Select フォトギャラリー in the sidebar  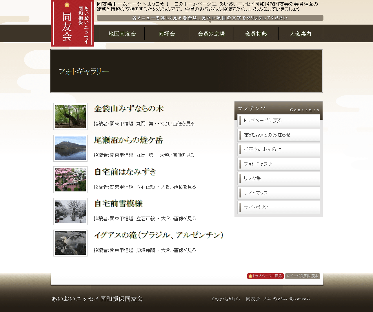point(279,164)
